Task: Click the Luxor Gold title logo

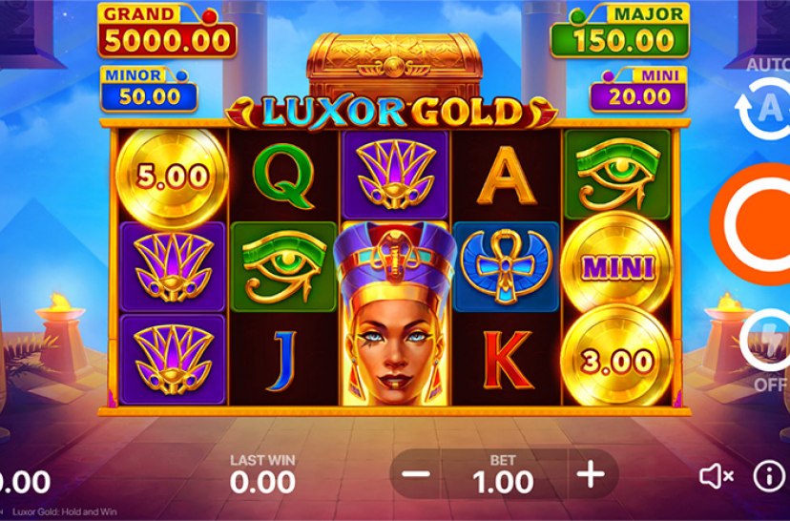Action: point(391,111)
